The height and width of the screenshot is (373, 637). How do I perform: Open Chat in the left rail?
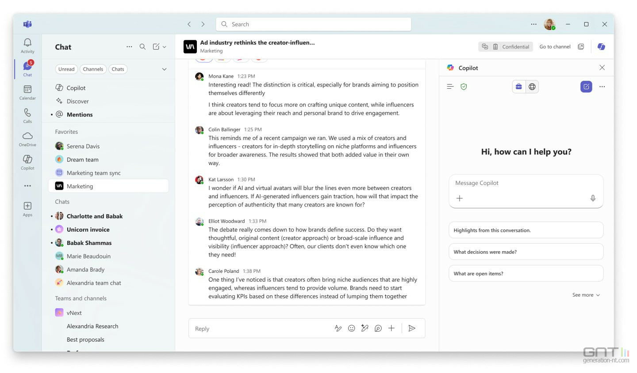click(x=27, y=68)
